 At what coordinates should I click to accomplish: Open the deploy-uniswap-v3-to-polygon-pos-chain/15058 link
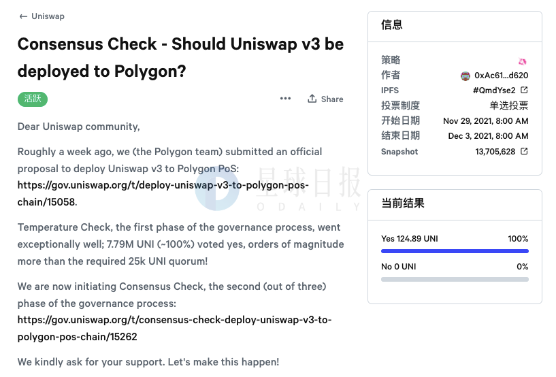tap(163, 193)
